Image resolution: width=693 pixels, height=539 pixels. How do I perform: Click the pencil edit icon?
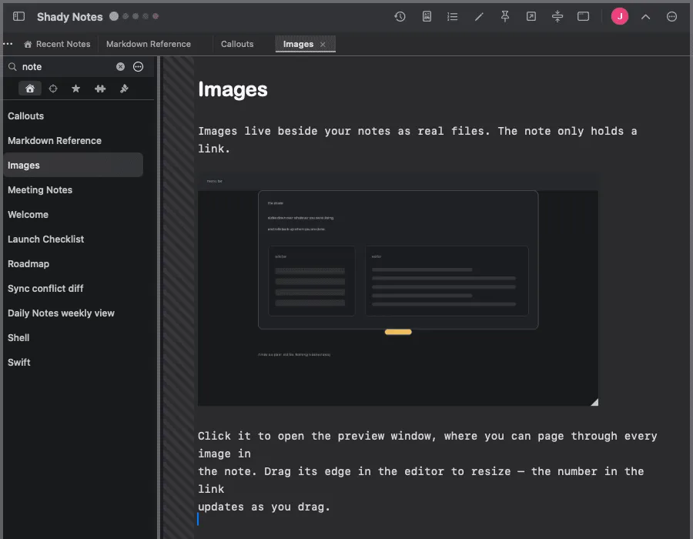(479, 17)
